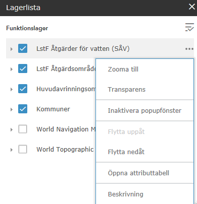Expand the World Navigation Map layer arrow
This screenshot has width=197, height=204.
[12, 129]
